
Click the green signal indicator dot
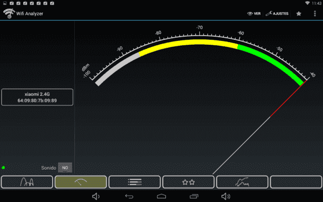pyautogui.click(x=3, y=168)
